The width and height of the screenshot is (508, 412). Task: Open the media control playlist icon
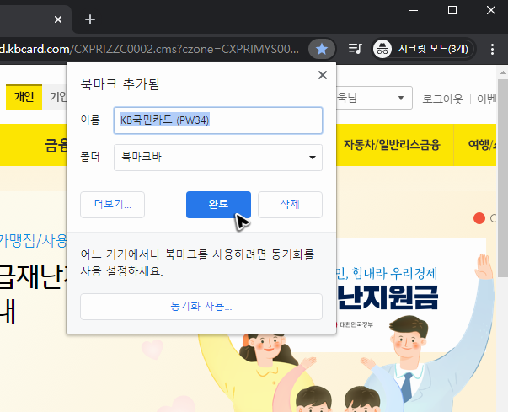coord(355,49)
